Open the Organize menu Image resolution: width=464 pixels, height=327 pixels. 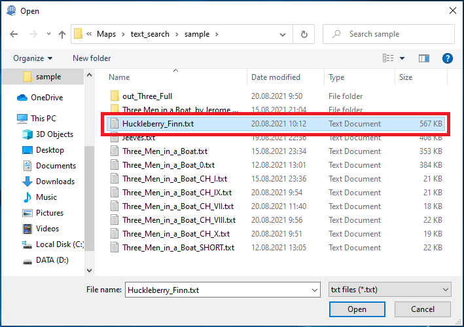(33, 58)
